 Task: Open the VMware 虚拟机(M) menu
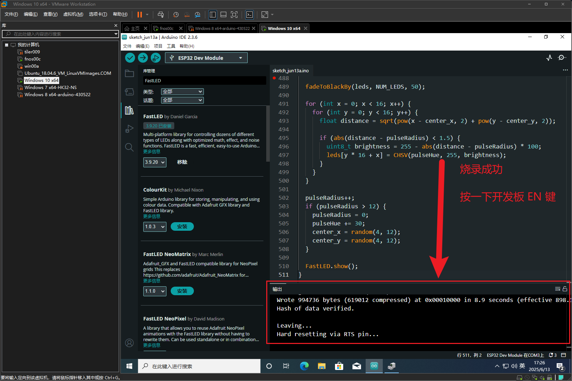[73, 14]
